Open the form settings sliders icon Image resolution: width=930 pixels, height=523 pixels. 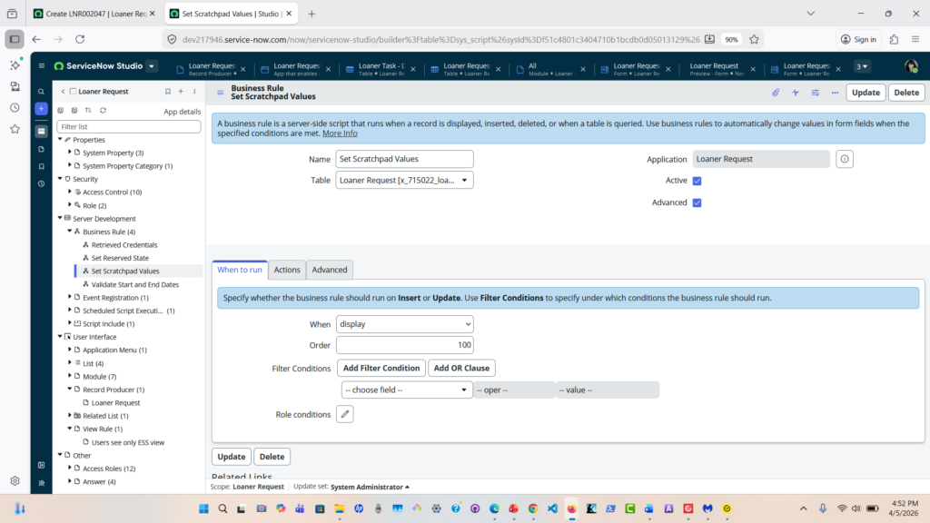[x=816, y=93]
